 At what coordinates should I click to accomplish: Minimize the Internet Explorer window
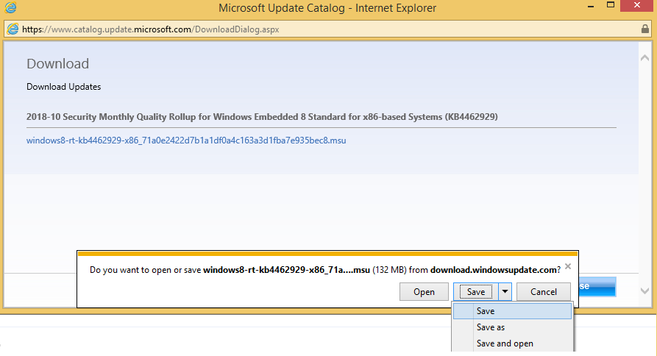591,7
